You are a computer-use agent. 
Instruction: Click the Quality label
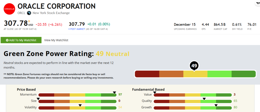click(x=147, y=101)
